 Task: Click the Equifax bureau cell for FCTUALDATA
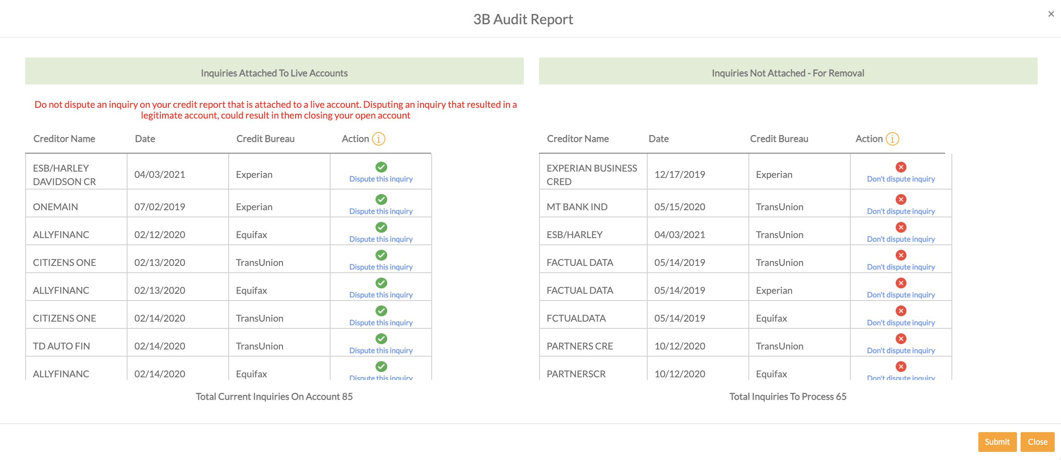pos(800,315)
